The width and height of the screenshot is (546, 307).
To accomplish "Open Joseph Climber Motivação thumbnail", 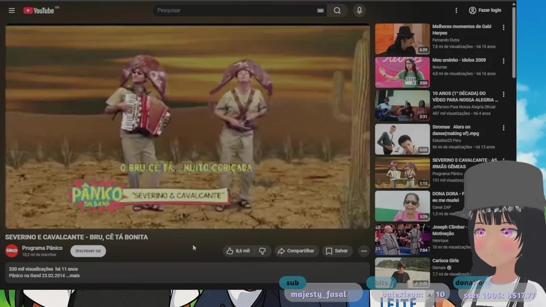I will 402,240.
